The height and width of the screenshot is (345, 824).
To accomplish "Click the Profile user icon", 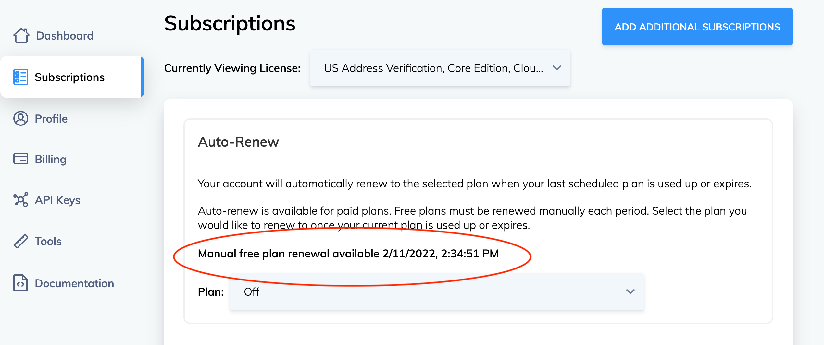I will pyautogui.click(x=21, y=118).
